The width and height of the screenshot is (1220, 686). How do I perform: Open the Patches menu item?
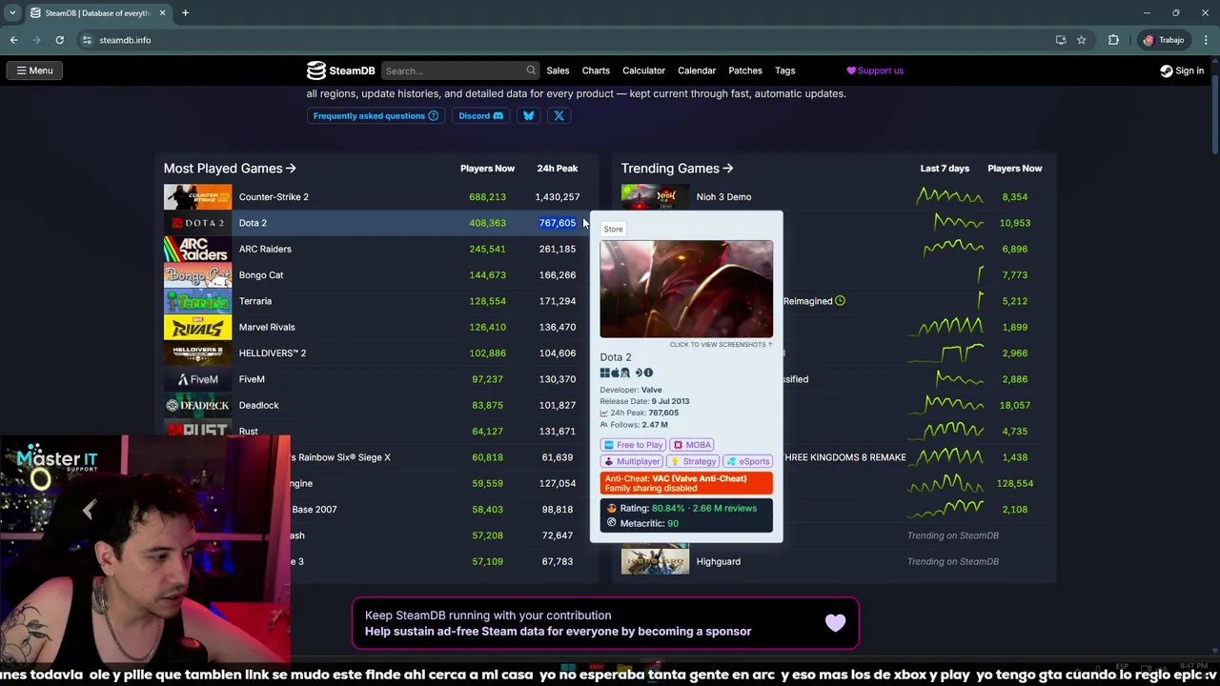[745, 71]
